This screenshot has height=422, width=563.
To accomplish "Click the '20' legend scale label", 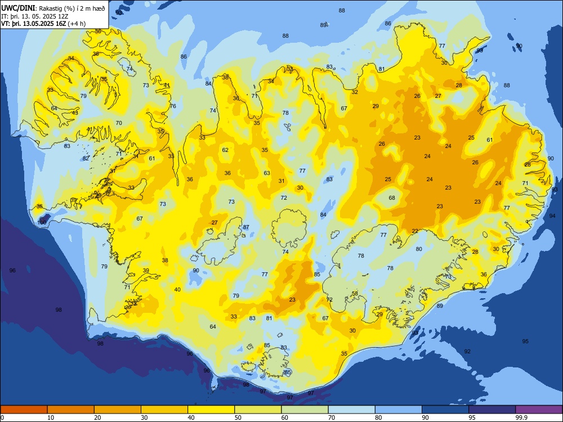I will click(x=97, y=417).
